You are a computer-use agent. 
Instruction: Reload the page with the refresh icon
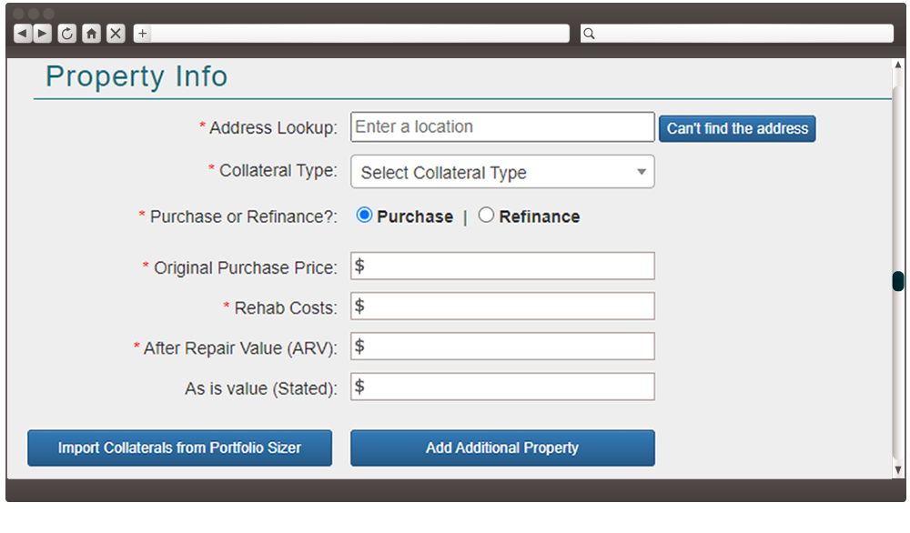point(67,34)
